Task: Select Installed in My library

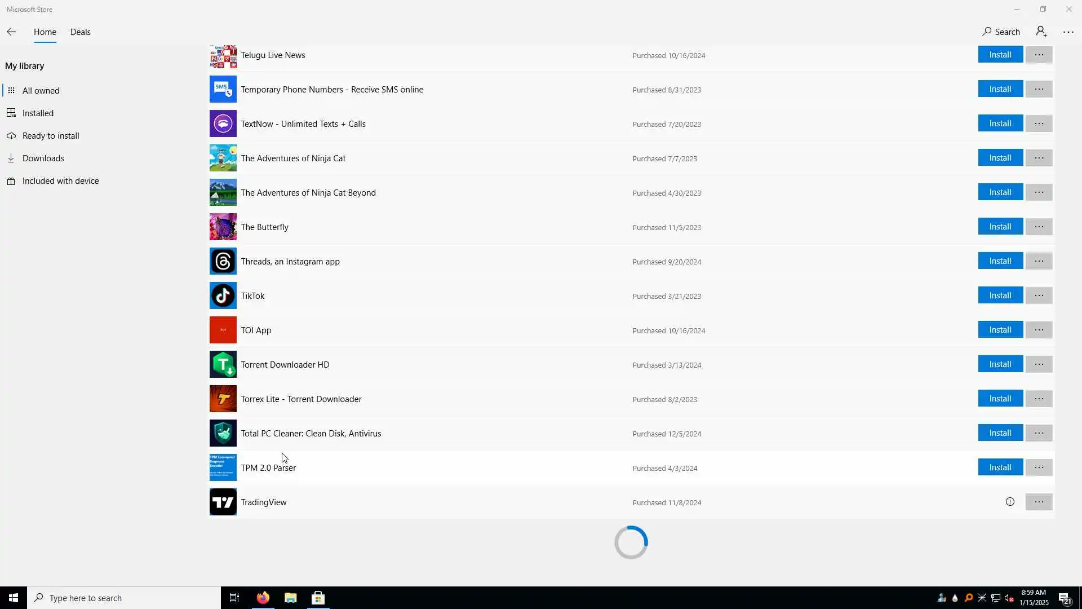Action: click(38, 113)
